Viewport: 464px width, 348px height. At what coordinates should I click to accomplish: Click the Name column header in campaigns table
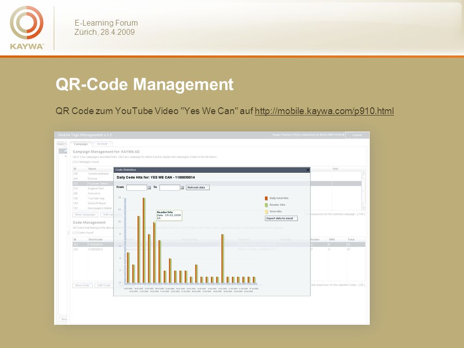click(x=92, y=169)
